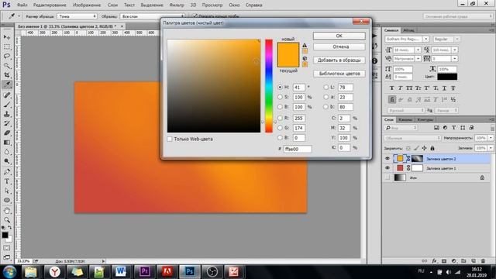Click the Windows Start button

click(x=9, y=272)
